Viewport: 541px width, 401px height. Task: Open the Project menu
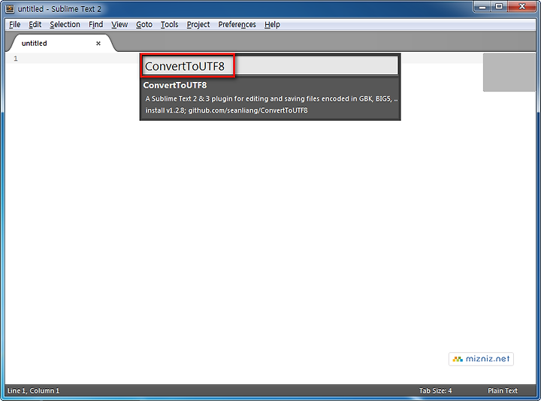[x=198, y=25]
